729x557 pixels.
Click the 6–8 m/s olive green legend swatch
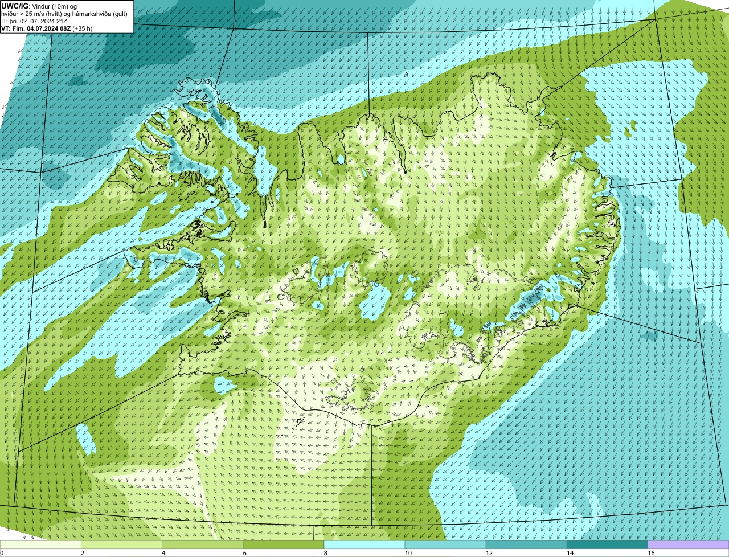tap(283, 544)
